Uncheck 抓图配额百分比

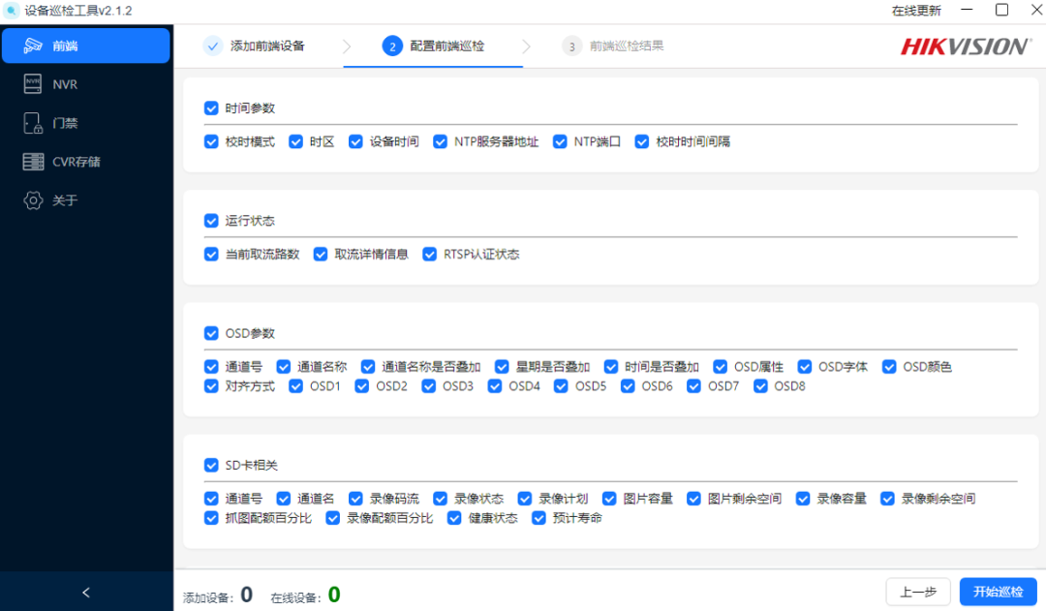[211, 518]
